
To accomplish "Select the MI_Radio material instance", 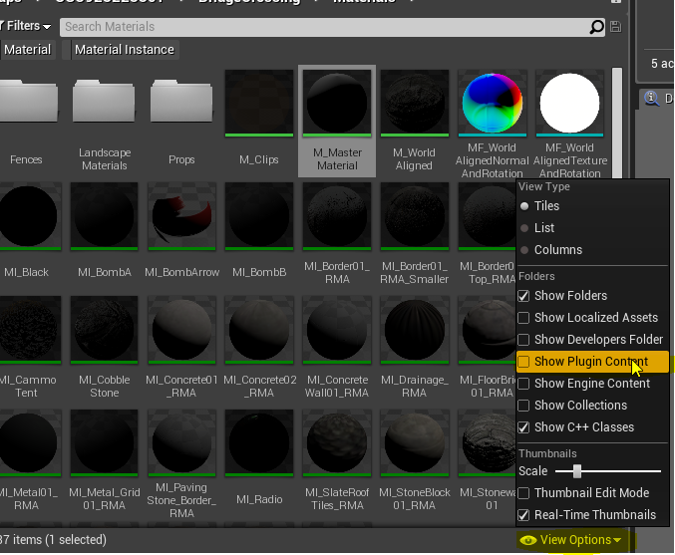I will pos(259,443).
